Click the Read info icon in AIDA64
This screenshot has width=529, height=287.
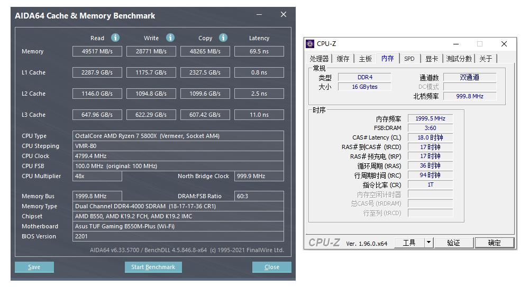[x=115, y=38]
